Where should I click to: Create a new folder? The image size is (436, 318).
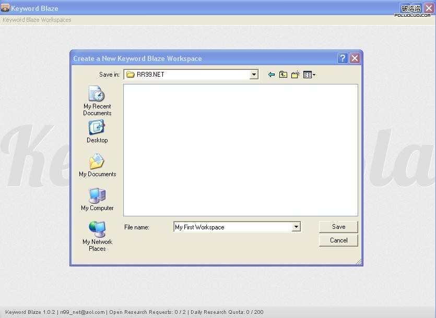(x=296, y=75)
